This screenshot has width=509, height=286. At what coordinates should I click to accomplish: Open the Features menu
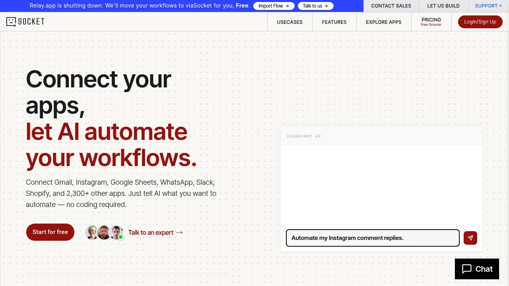(x=334, y=22)
